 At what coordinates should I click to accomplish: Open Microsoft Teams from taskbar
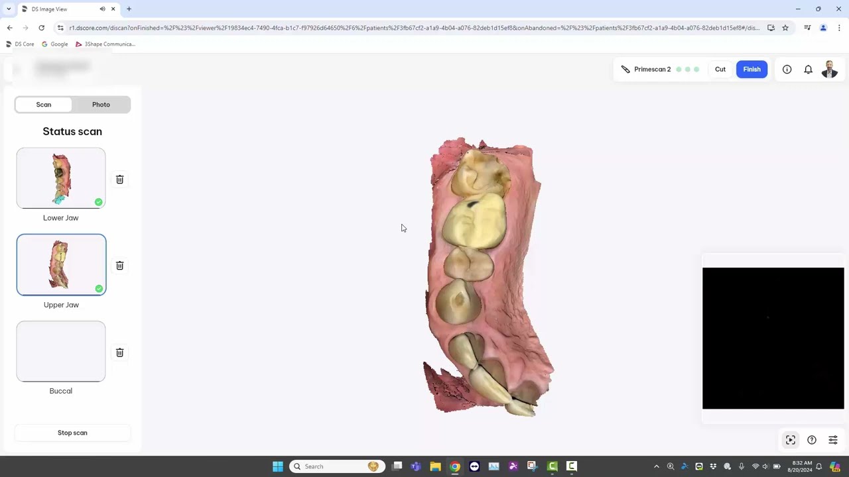416,466
